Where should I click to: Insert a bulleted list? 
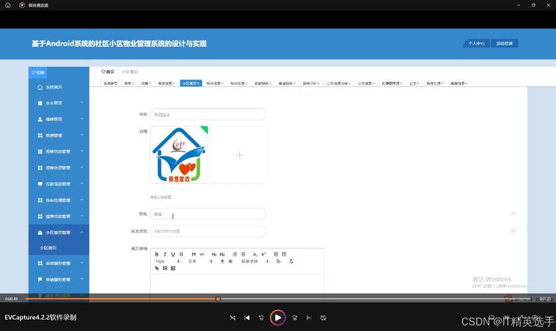[243, 254]
